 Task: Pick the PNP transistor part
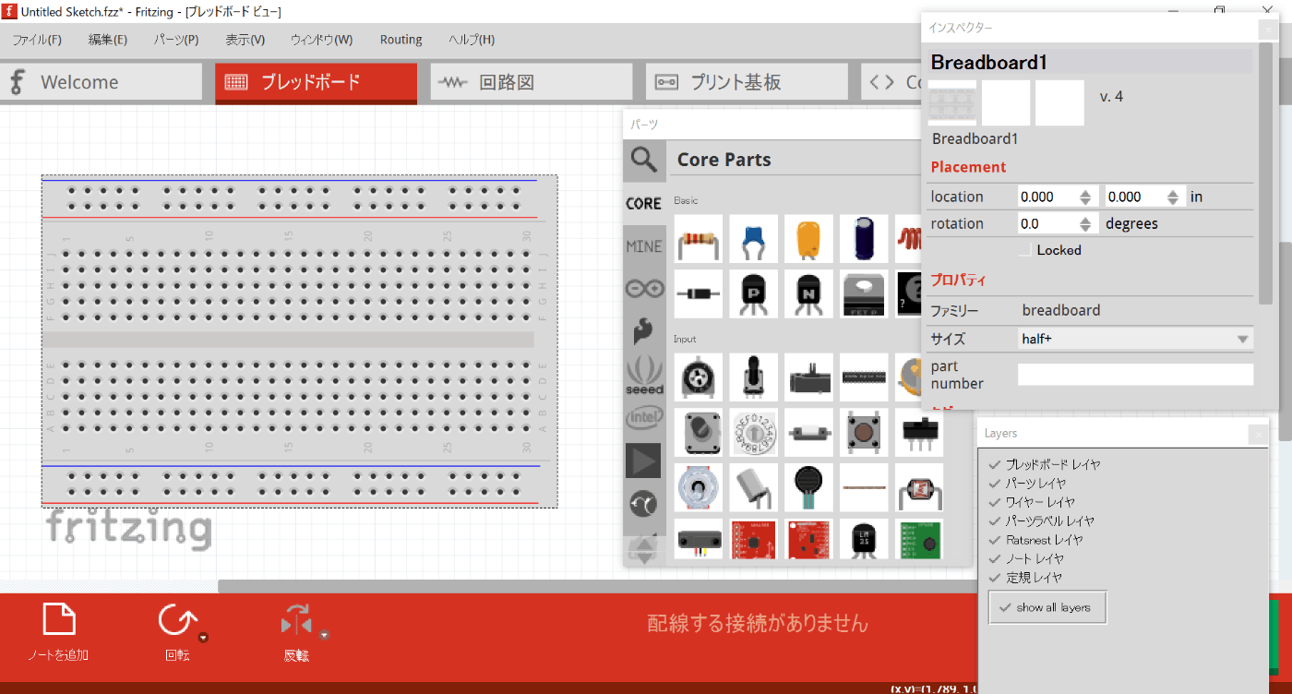754,293
